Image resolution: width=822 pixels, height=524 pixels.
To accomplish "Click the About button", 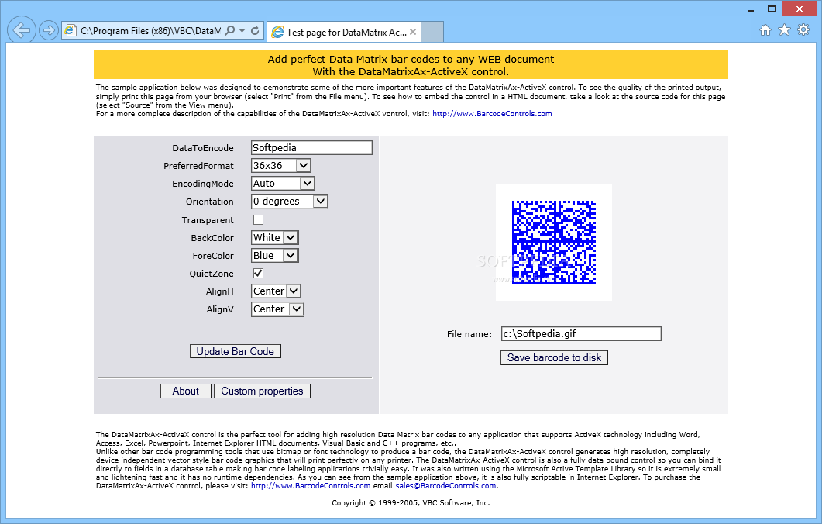I will pyautogui.click(x=186, y=391).
